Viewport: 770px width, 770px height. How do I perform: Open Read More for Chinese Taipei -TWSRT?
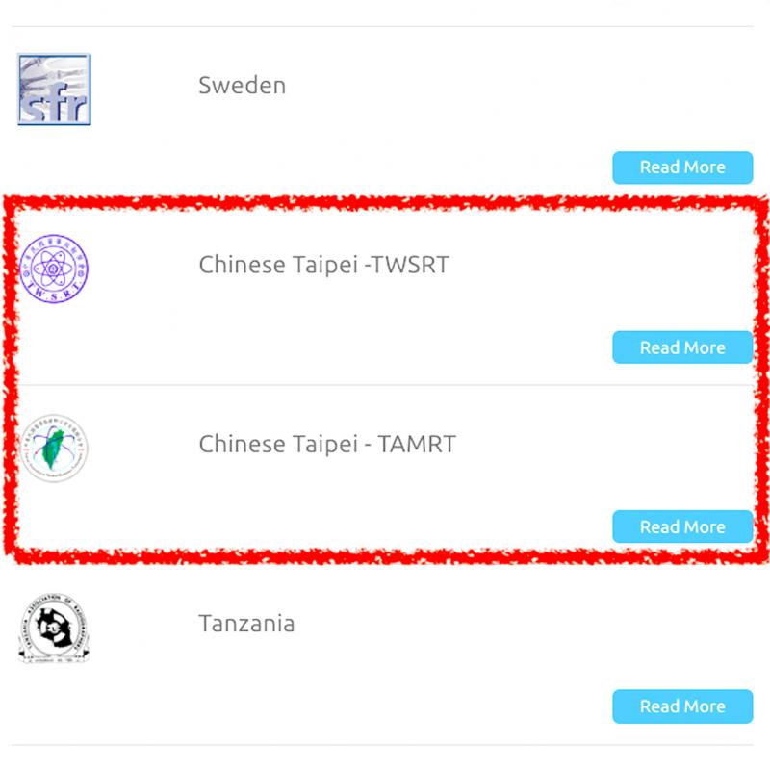(x=682, y=347)
